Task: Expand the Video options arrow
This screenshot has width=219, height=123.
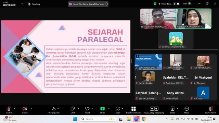Action: click(31, 109)
